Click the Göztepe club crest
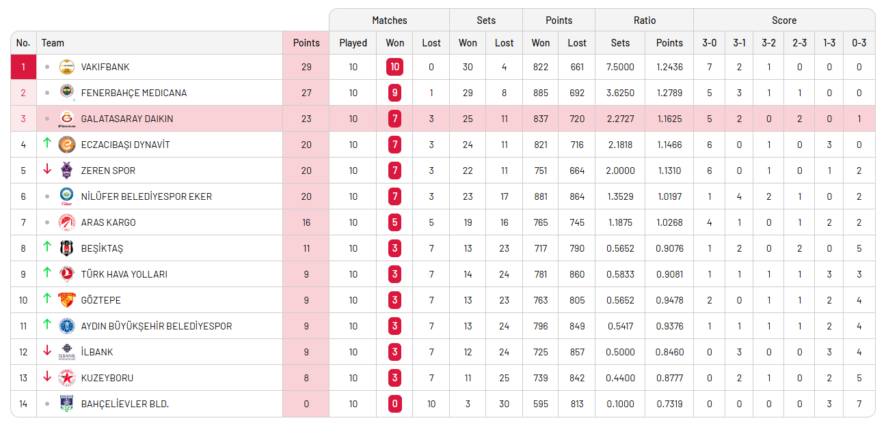Screen dimensions: 886x427 (x=66, y=300)
